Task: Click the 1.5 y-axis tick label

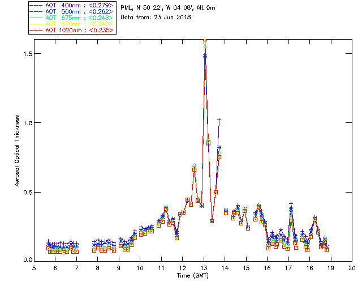Action: 28,54
